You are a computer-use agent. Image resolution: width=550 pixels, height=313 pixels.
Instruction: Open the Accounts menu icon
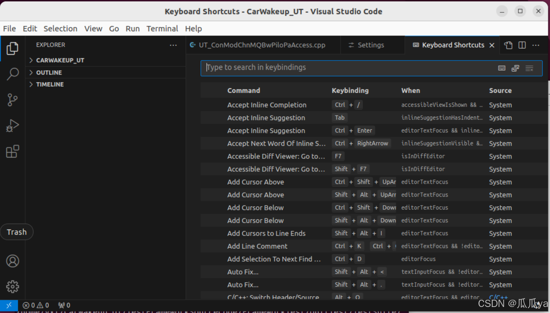coord(12,261)
